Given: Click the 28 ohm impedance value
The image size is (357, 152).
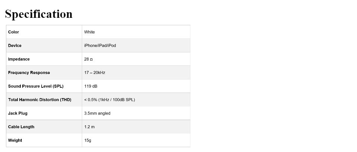Looking at the screenshot, I should pyautogui.click(x=89, y=59).
